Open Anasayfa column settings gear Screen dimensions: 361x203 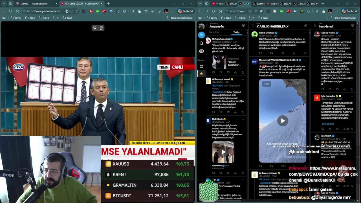pyautogui.click(x=243, y=25)
